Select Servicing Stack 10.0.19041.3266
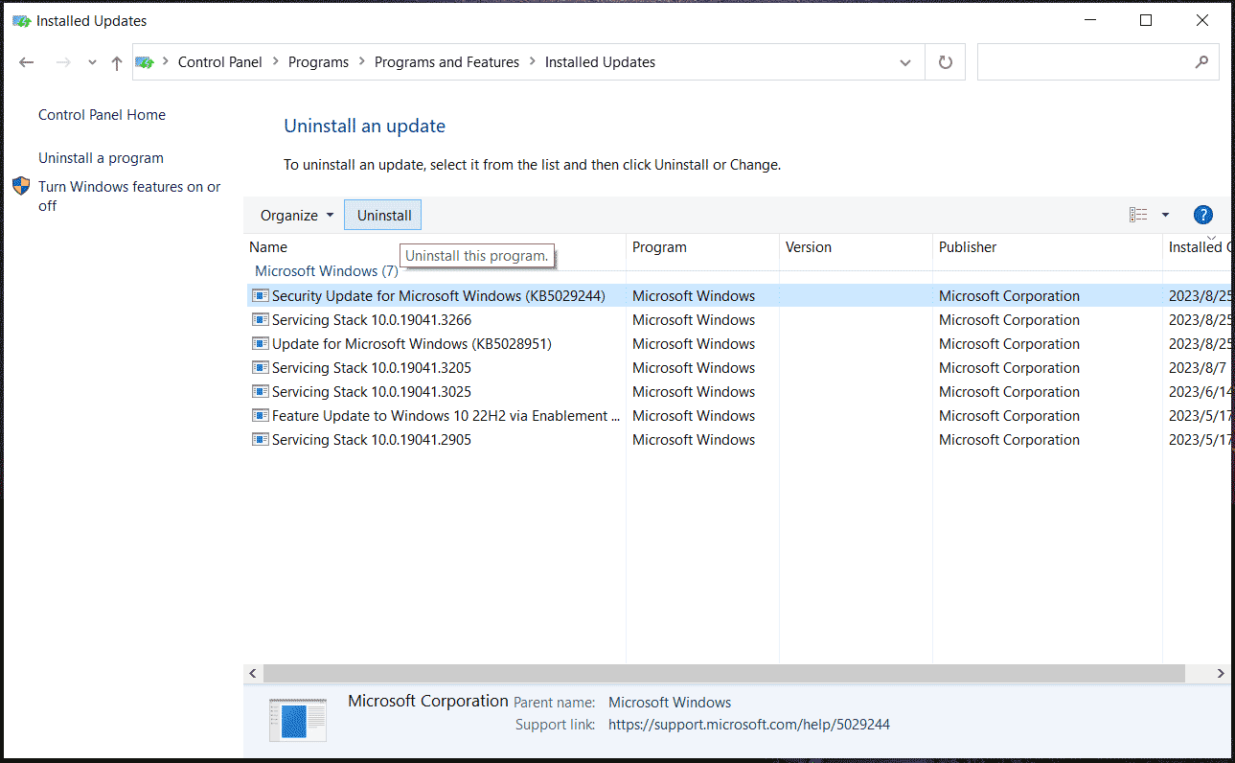The width and height of the screenshot is (1235, 763). (738, 320)
